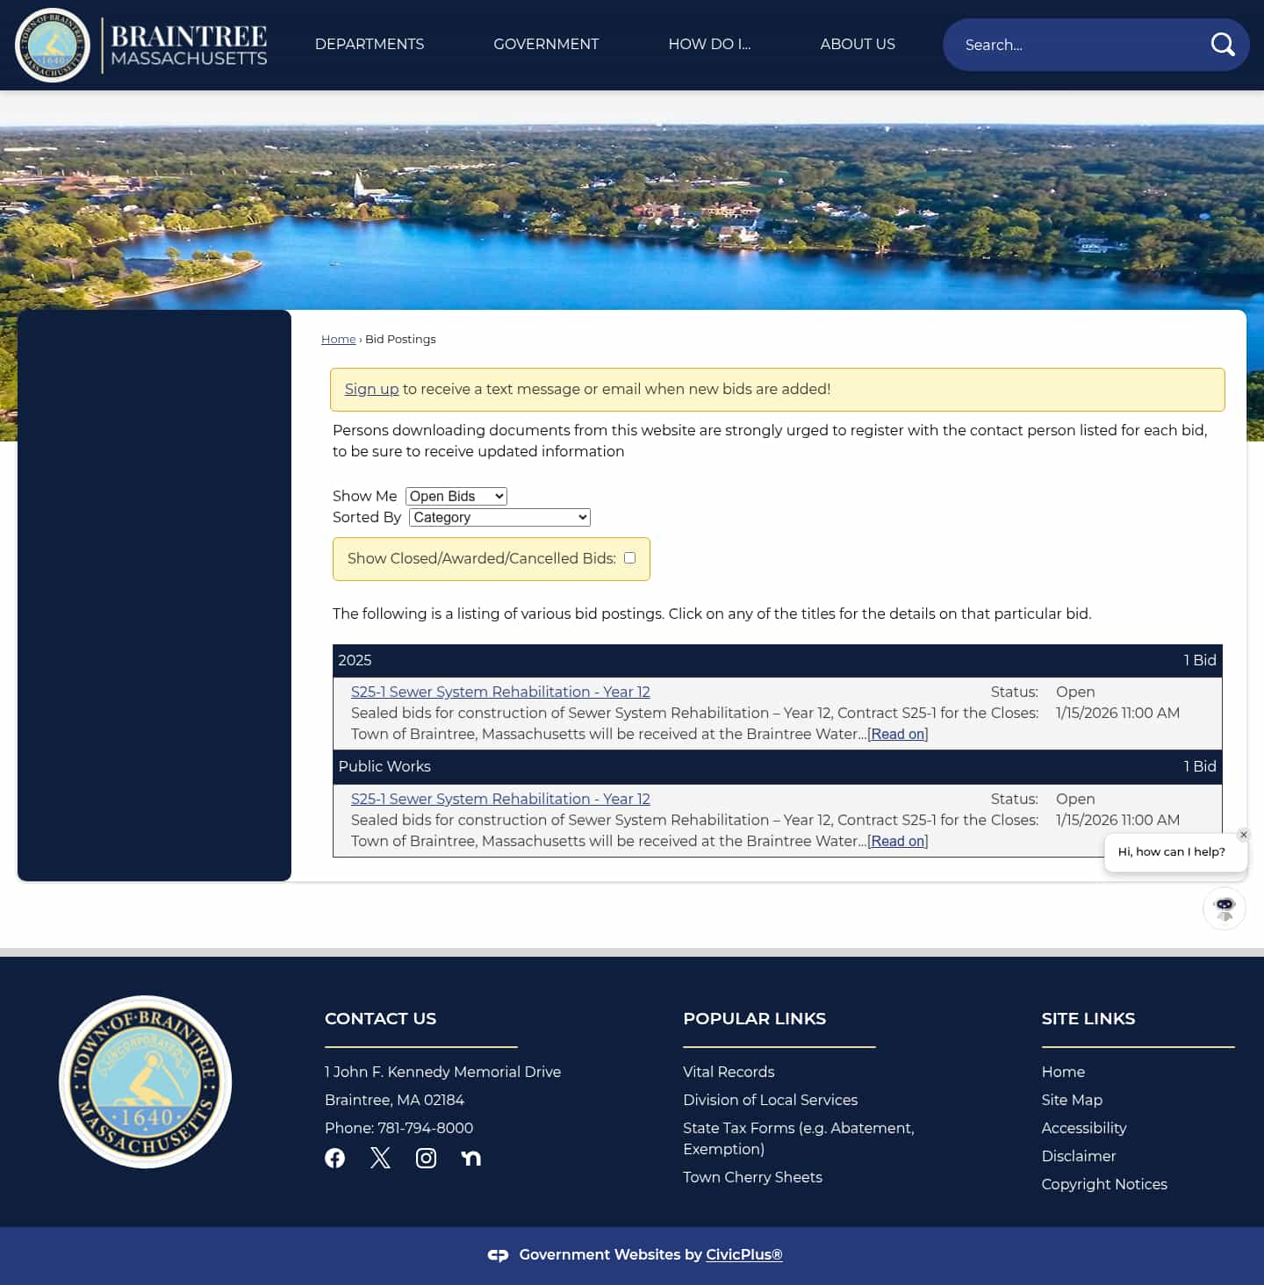This screenshot has width=1264, height=1285.
Task: Open the 'Sorted By' Category dropdown
Action: [x=499, y=517]
